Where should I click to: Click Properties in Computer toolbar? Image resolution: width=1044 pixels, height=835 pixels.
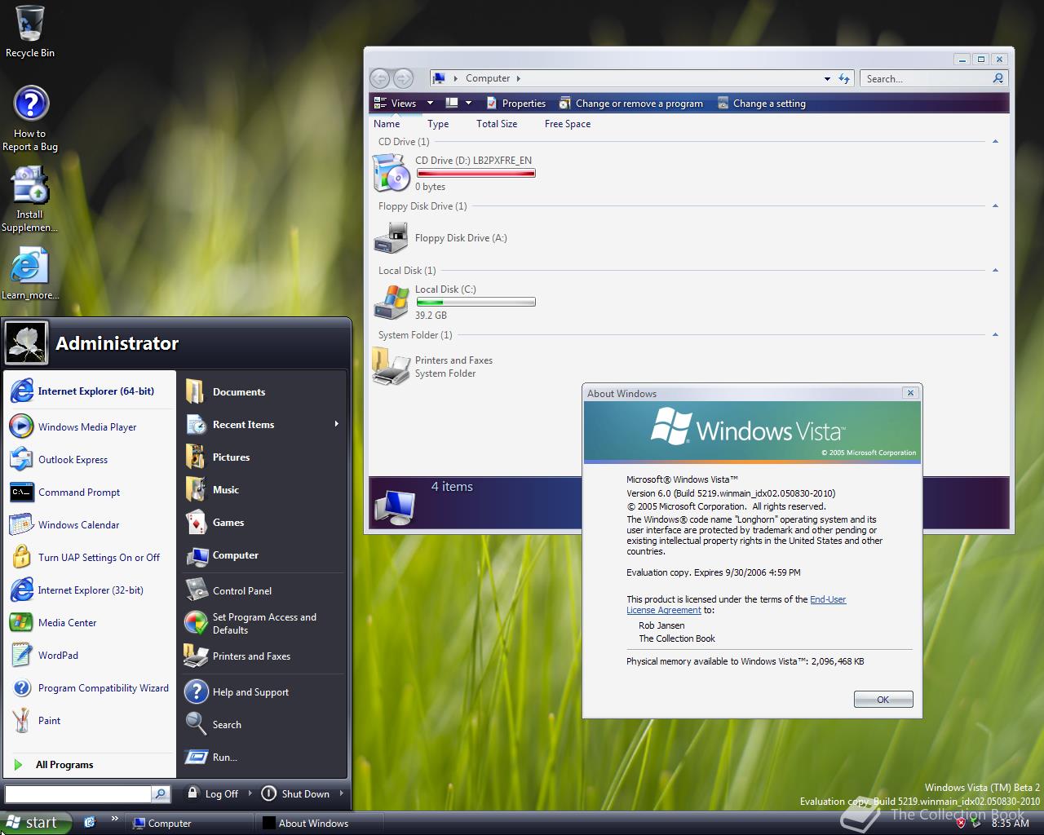pyautogui.click(x=516, y=103)
